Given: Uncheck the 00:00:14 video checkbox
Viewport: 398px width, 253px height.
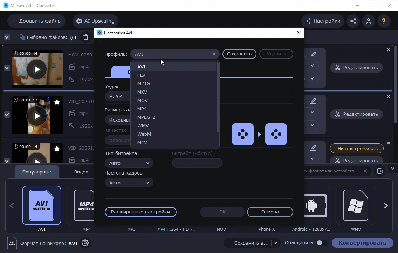Looking at the screenshot, I should (x=7, y=160).
